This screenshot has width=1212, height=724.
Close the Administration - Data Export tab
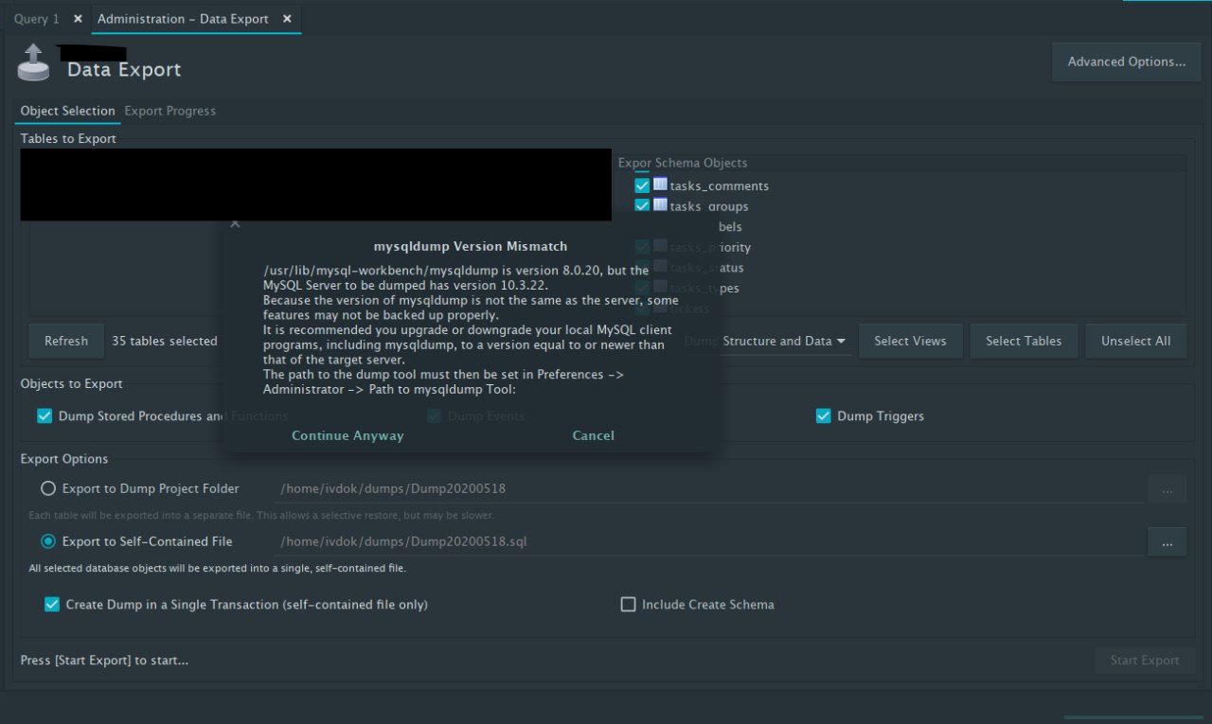point(287,18)
